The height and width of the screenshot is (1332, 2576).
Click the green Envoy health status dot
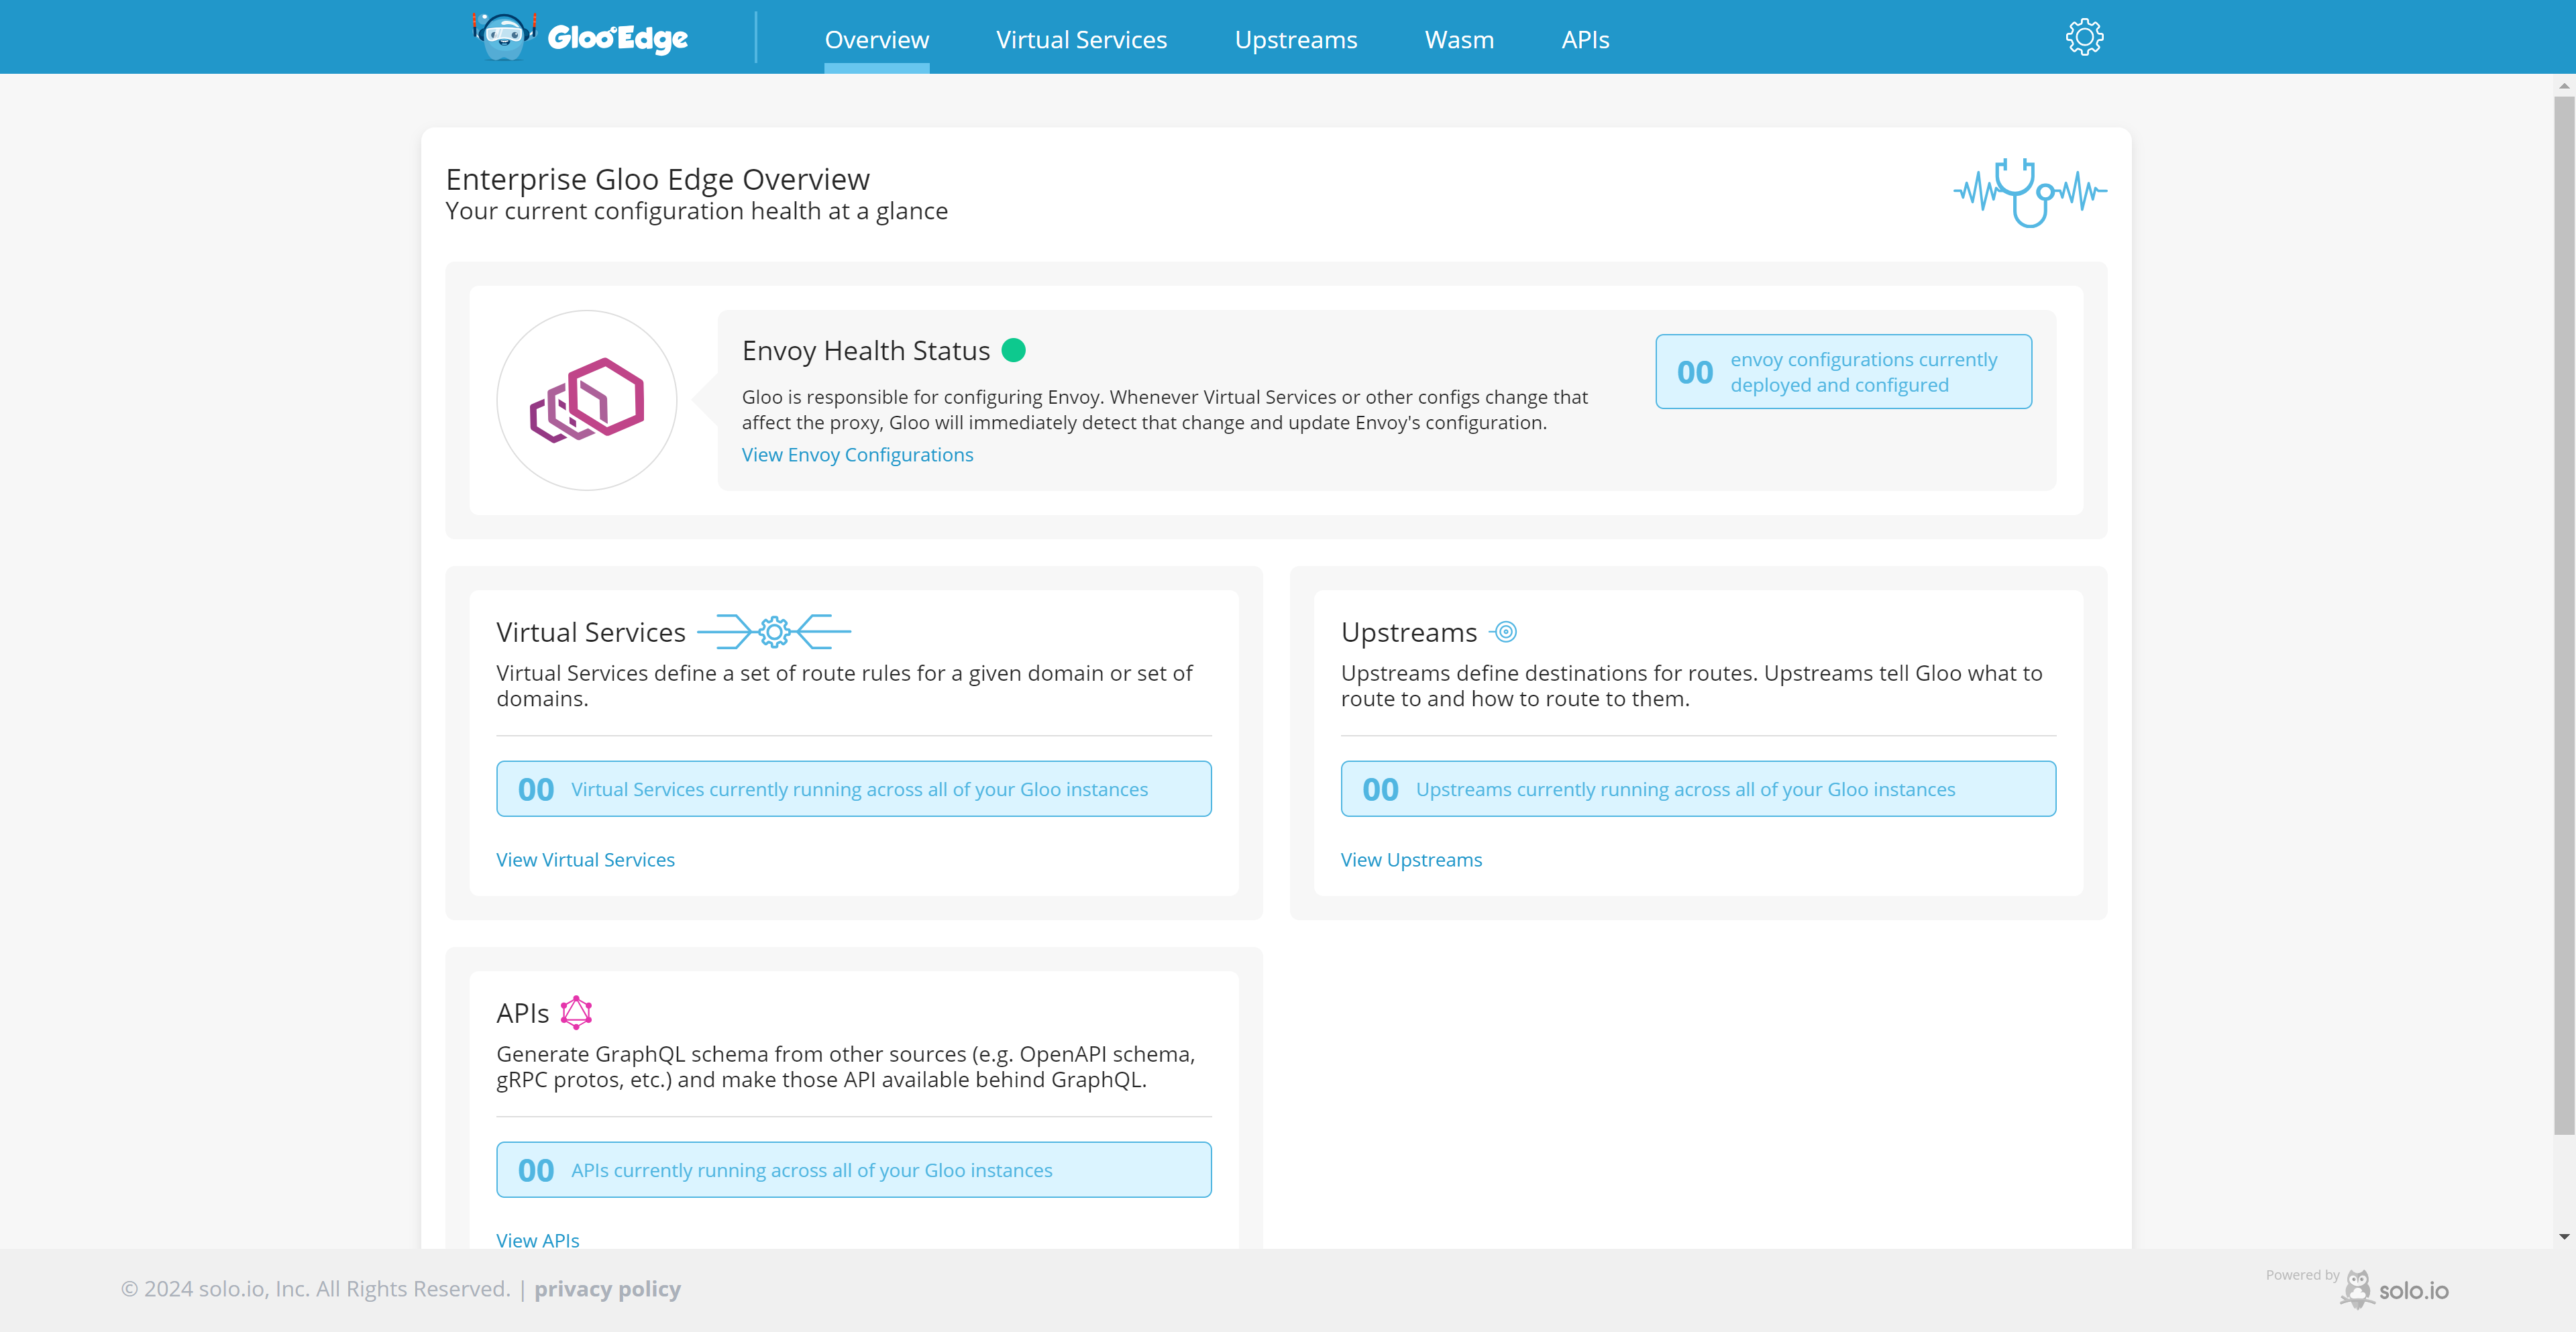pyautogui.click(x=1013, y=350)
